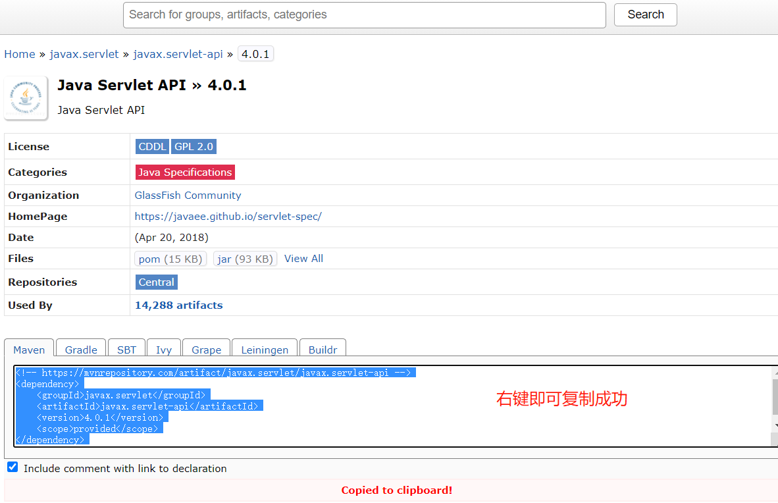778x503 pixels.
Task: Click the 4.0.1 version badge in breadcrumb
Action: click(x=255, y=53)
